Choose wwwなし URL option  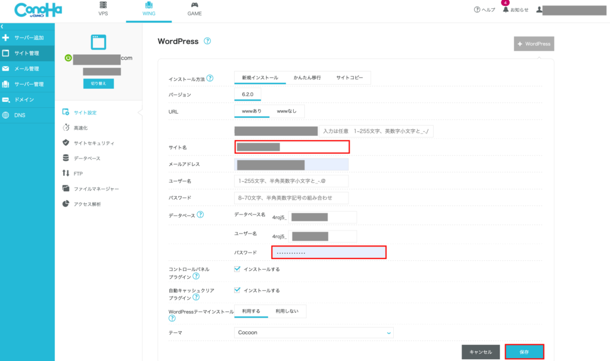pos(287,111)
